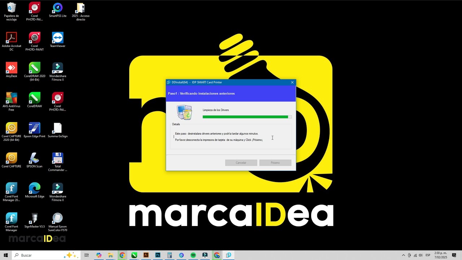Click 'Paso1 : Verificando instalaciones anteriores' header
The image size is (462, 260).
click(x=201, y=94)
